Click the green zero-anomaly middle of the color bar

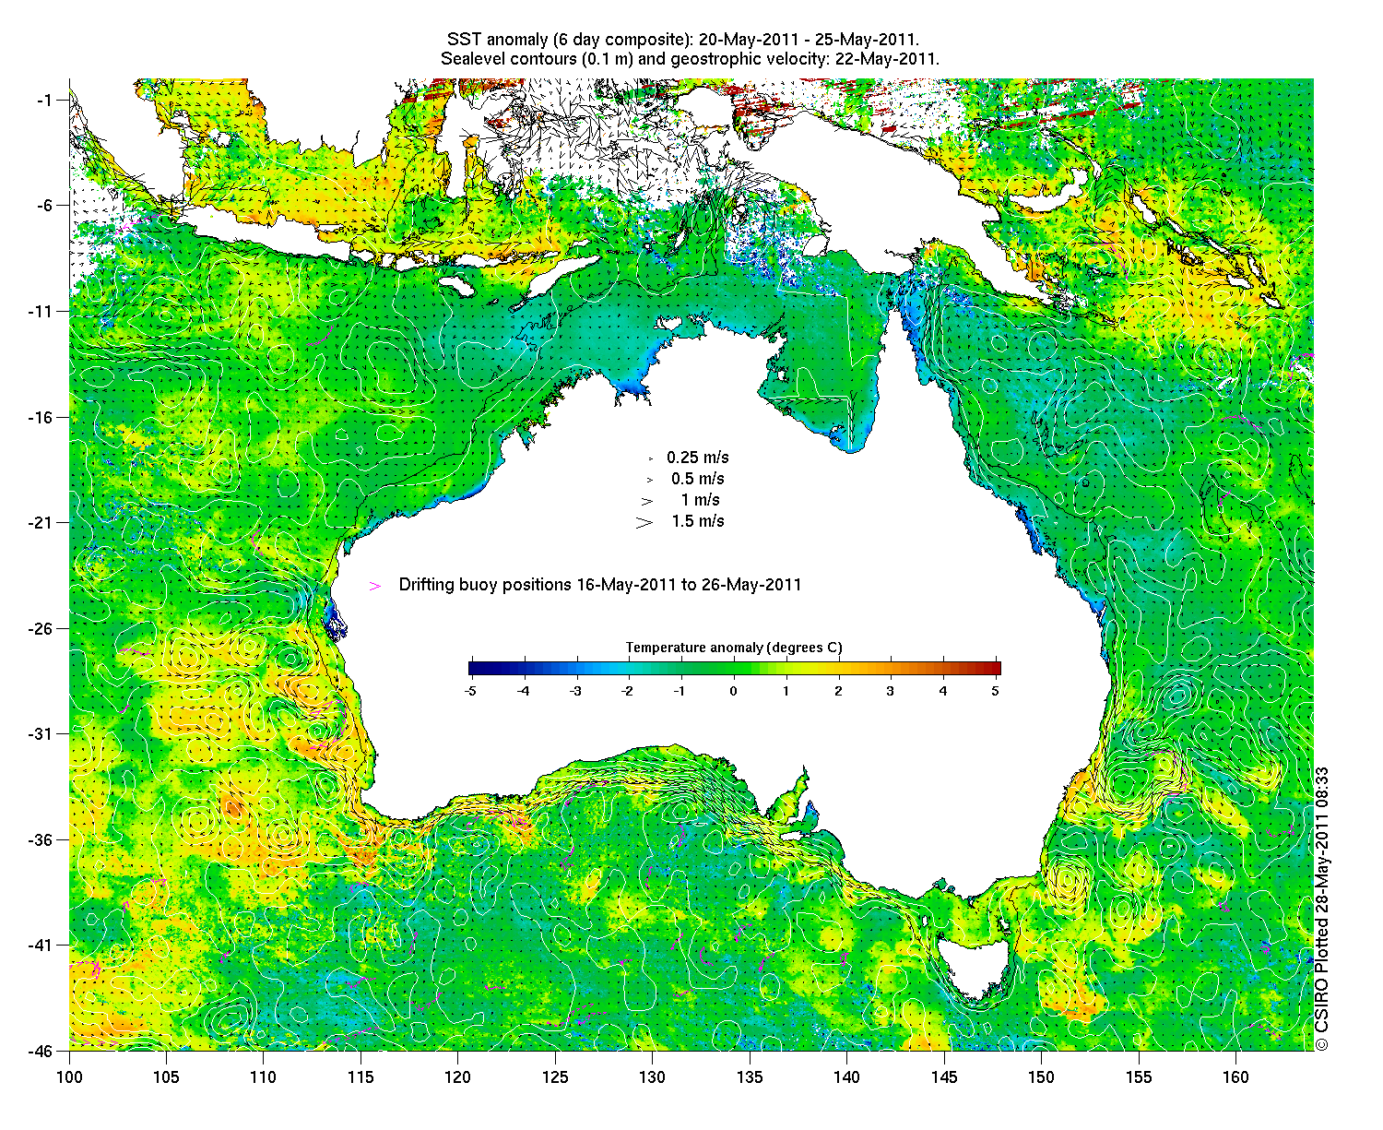coord(734,669)
